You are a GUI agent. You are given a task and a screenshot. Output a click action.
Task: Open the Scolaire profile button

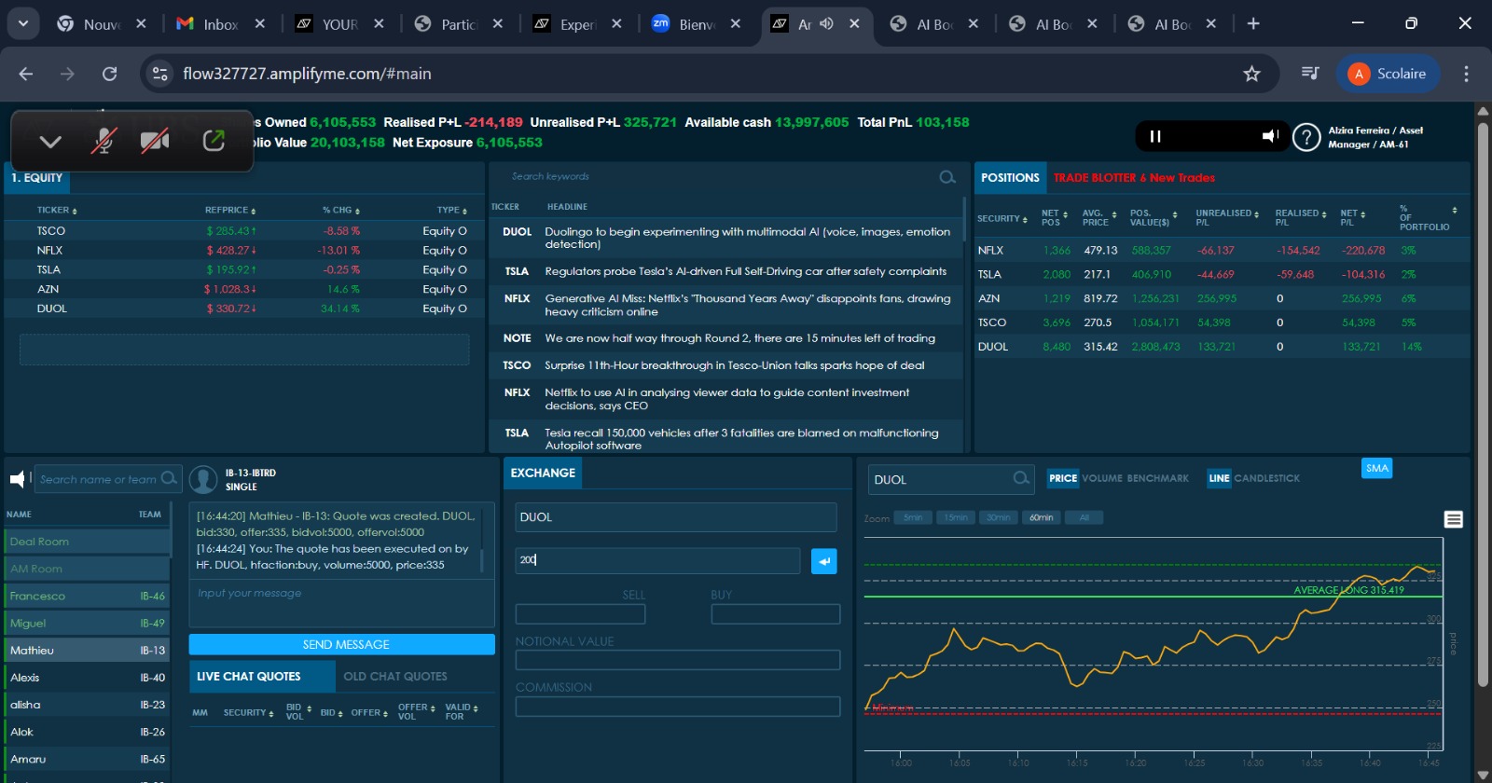1388,74
